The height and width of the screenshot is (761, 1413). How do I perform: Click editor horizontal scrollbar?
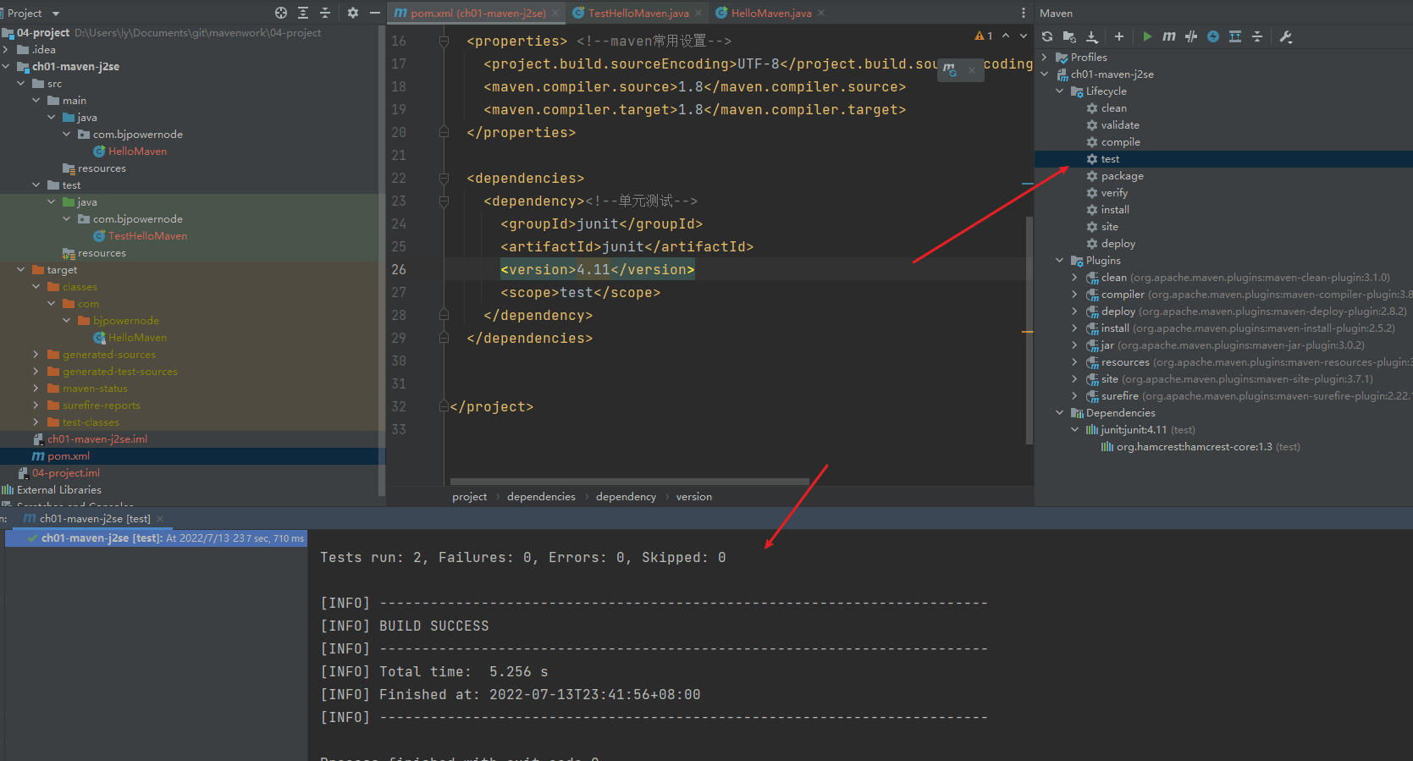[x=630, y=481]
